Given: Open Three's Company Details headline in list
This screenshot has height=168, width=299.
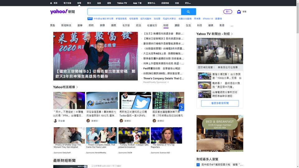Looking at the screenshot, I should pyautogui.click(x=164, y=78).
